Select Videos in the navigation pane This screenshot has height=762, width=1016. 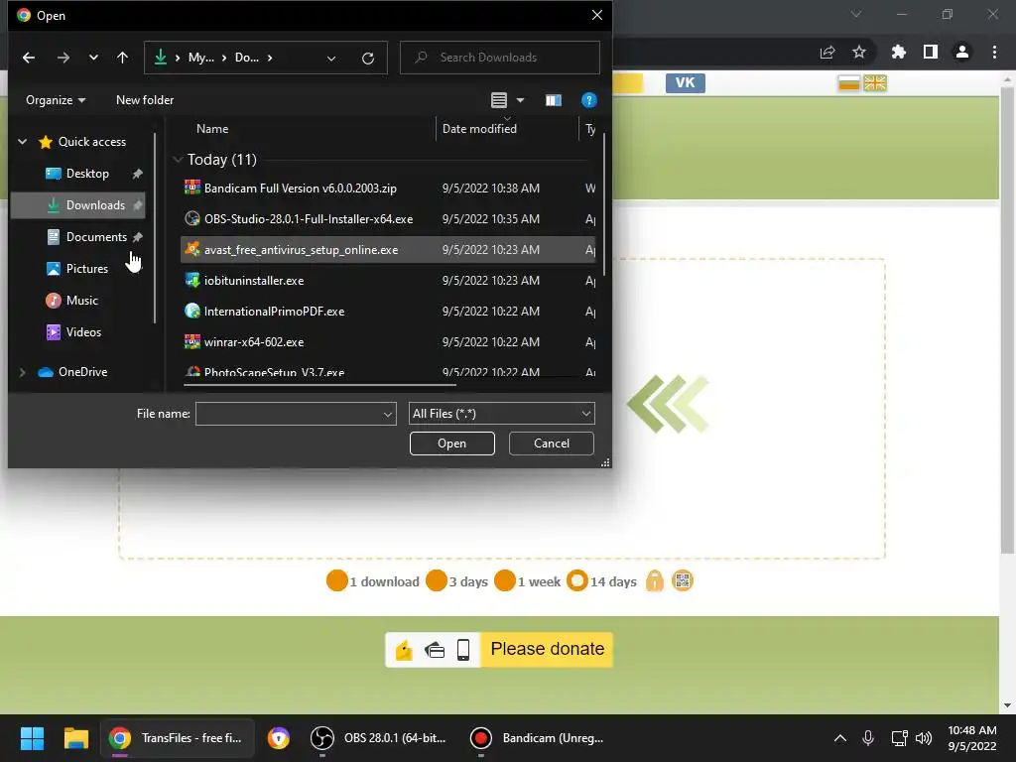83,332
